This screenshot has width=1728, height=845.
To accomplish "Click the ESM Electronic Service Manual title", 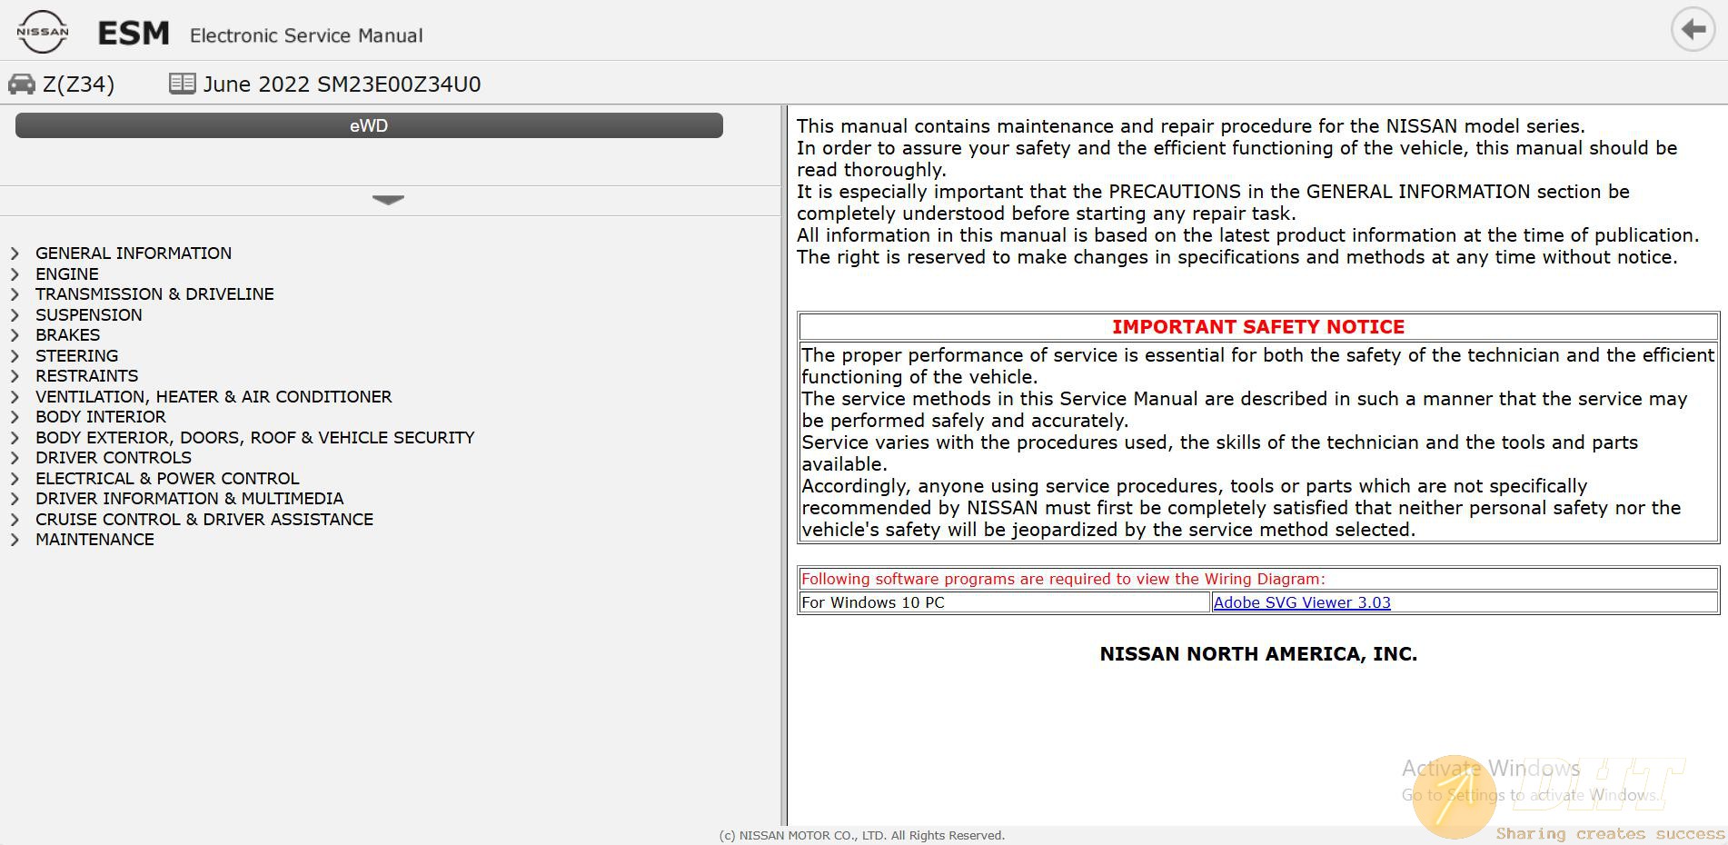I will [x=261, y=35].
